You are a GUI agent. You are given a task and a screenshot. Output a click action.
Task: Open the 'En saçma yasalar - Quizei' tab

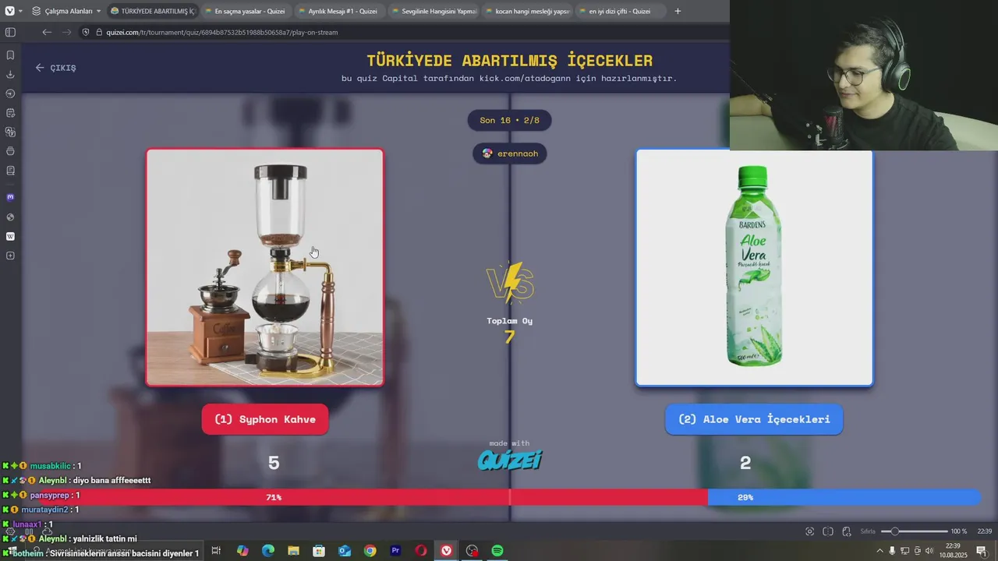pos(244,11)
